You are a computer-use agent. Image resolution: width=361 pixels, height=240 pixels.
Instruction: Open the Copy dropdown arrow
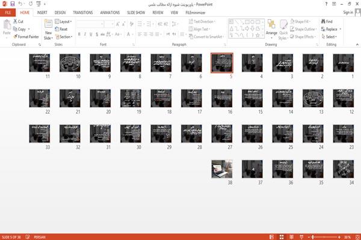pyautogui.click(x=29, y=29)
